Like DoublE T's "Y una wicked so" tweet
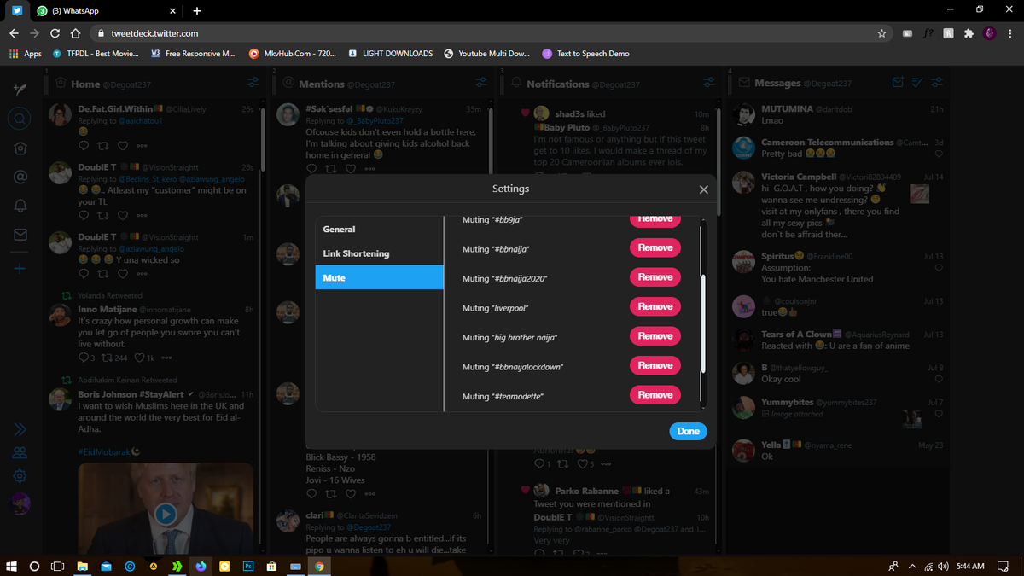1024x576 pixels. pos(123,274)
